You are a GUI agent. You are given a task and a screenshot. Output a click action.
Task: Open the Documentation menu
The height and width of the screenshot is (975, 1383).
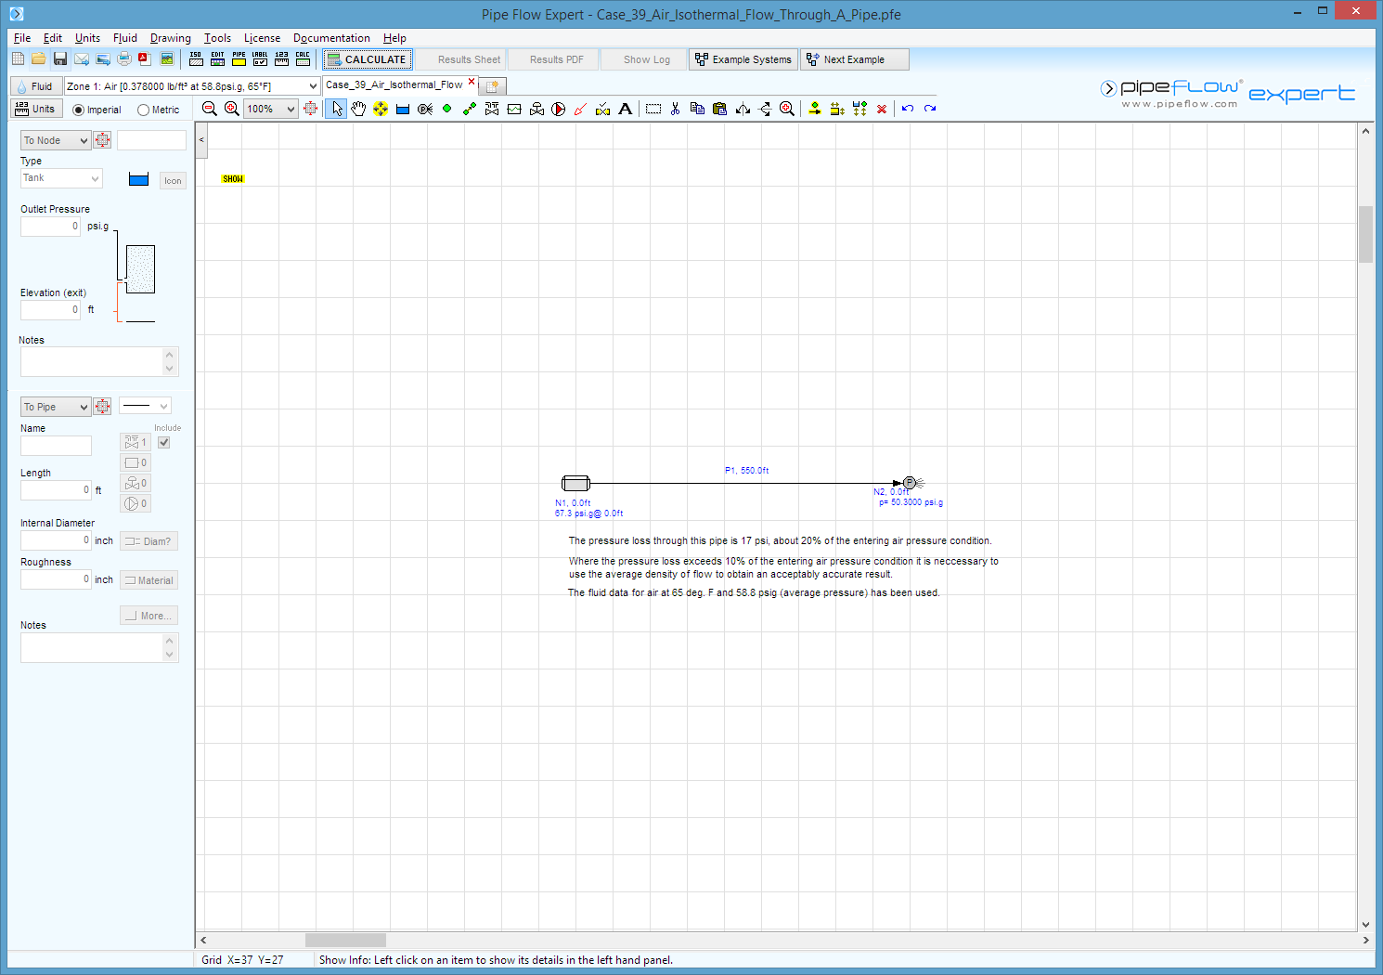pyautogui.click(x=331, y=38)
